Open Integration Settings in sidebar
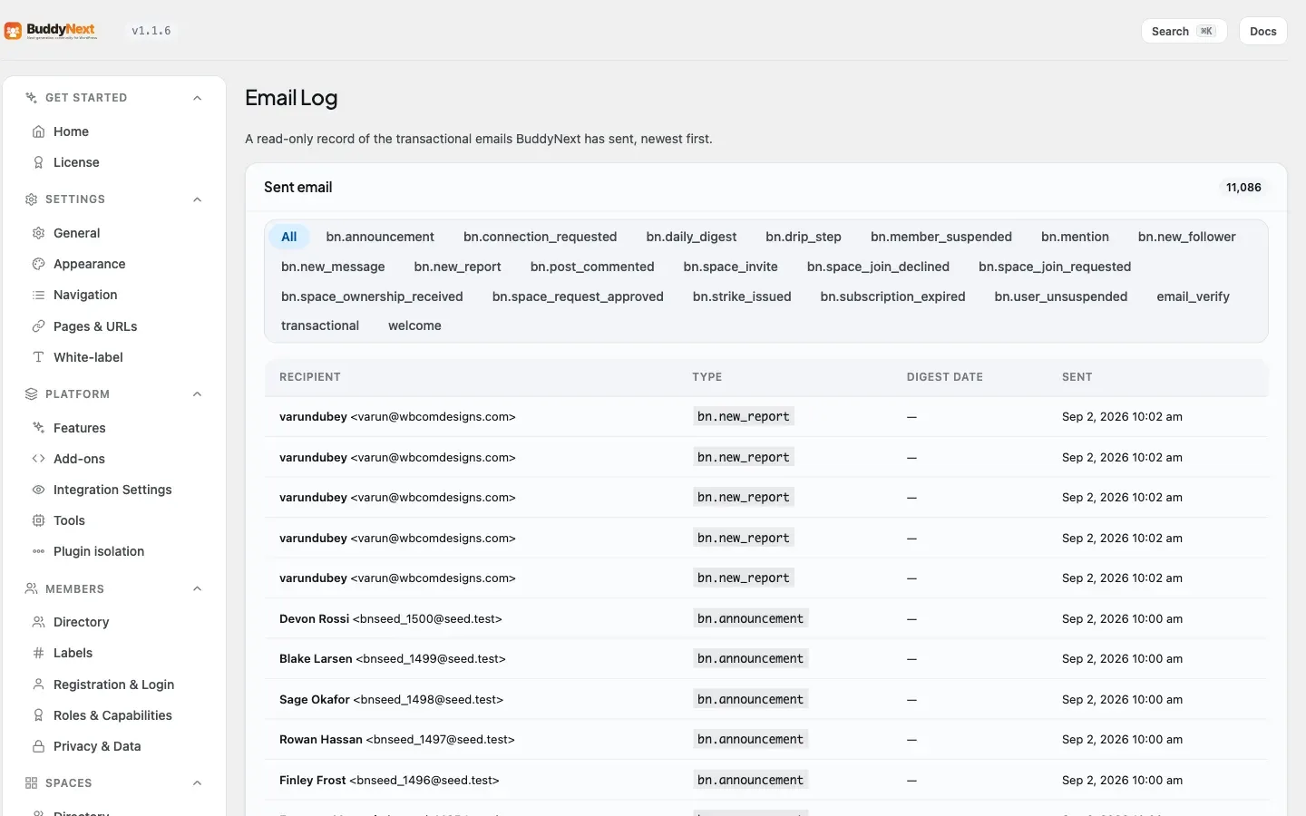Image resolution: width=1306 pixels, height=816 pixels. [112, 490]
